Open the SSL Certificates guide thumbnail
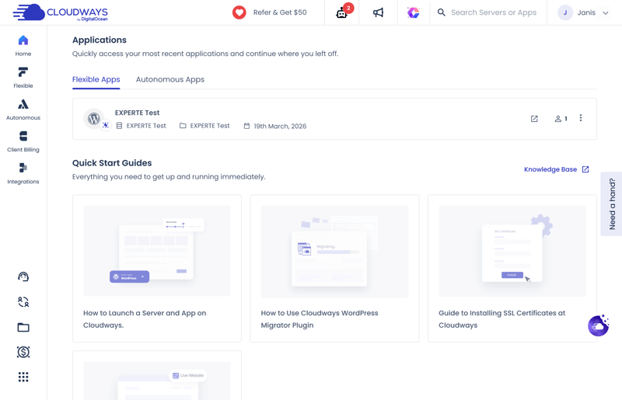The width and height of the screenshot is (622, 400). tap(512, 251)
